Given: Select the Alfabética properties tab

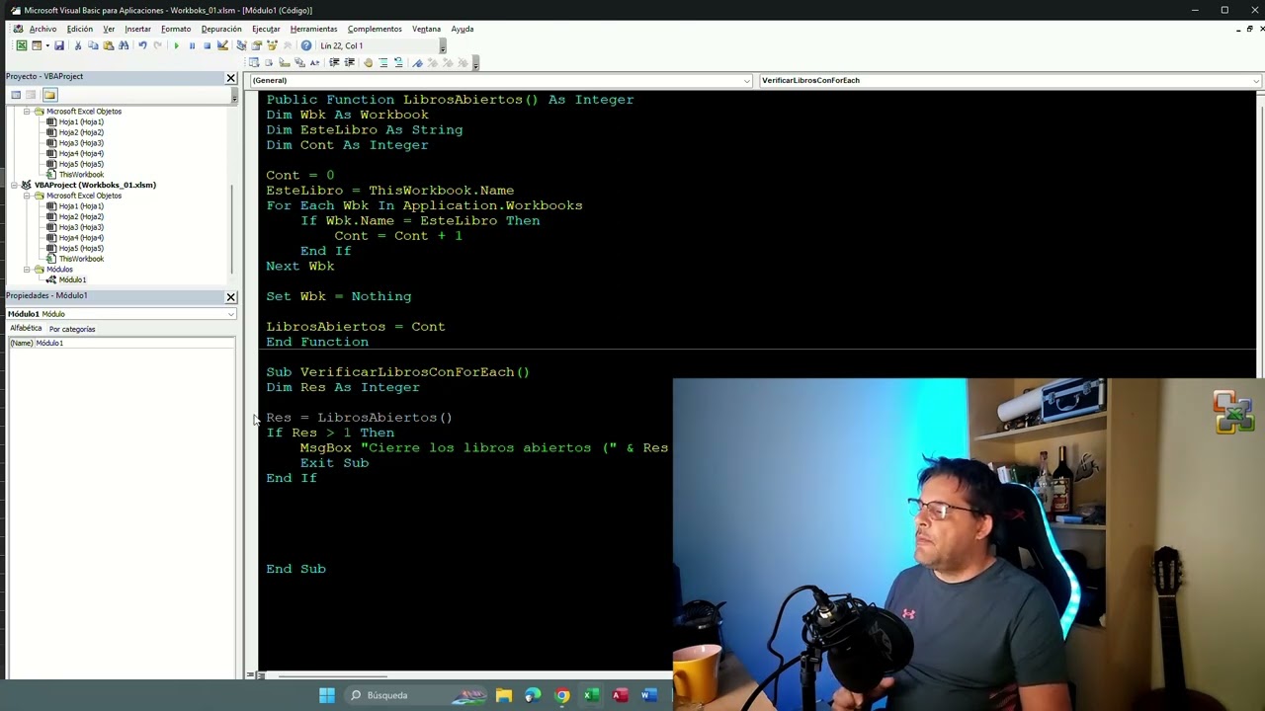Looking at the screenshot, I should 26,328.
